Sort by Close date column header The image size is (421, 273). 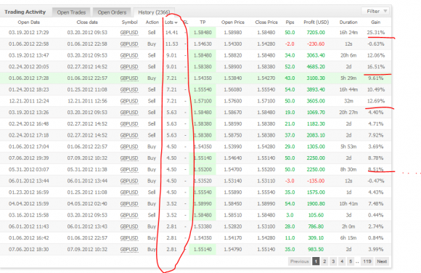pos(87,23)
